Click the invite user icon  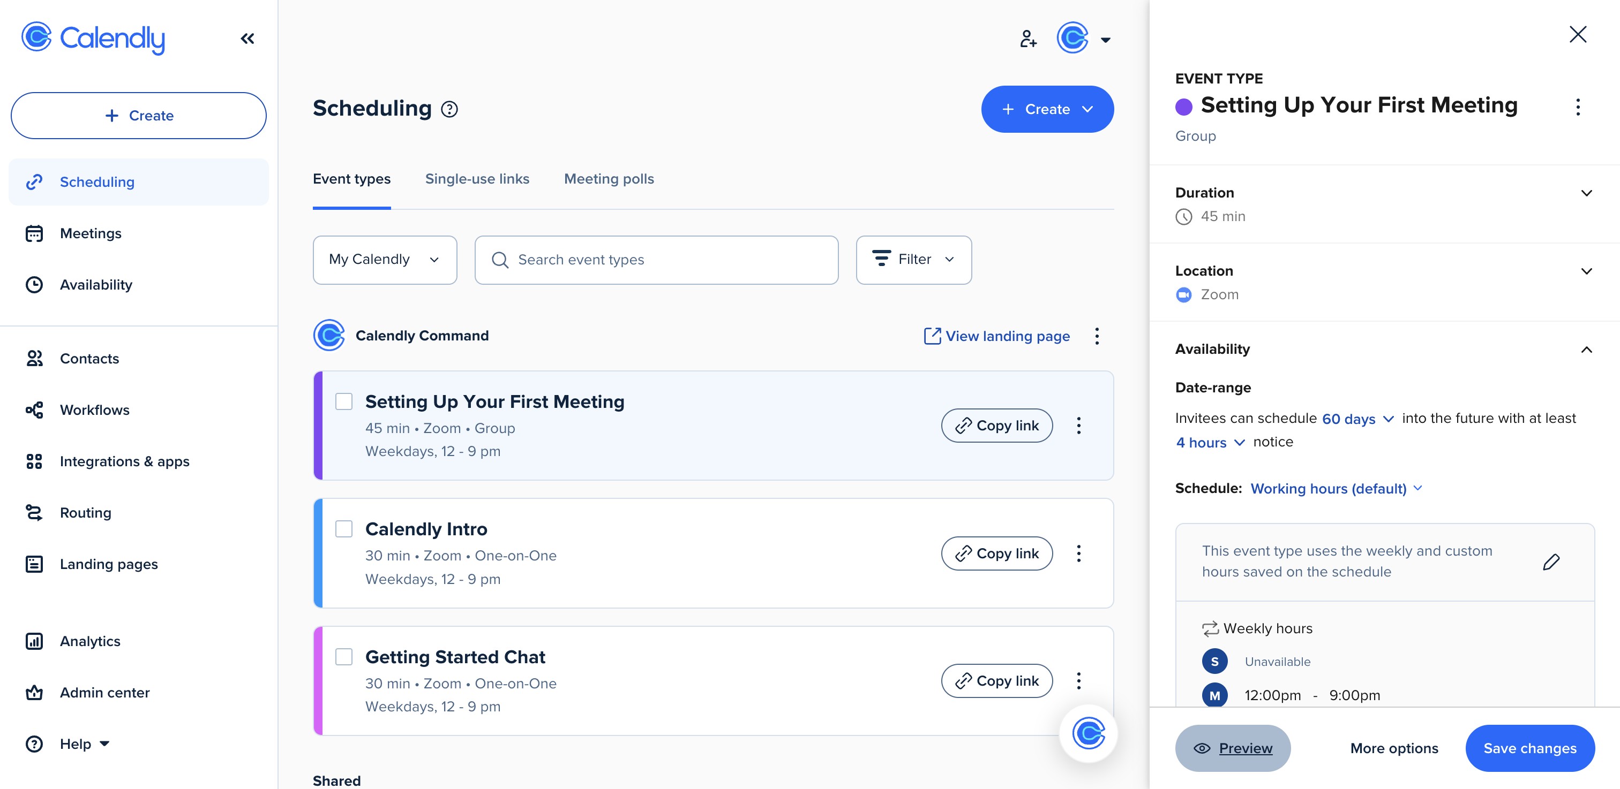click(1027, 39)
